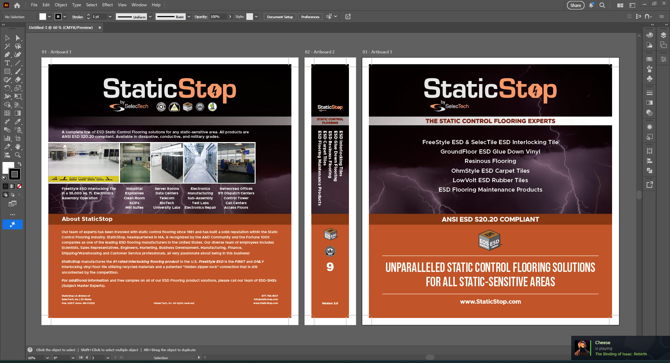This screenshot has width=670, height=363.
Task: Open the Uniform variable width profile dropdown
Action: pos(150,17)
